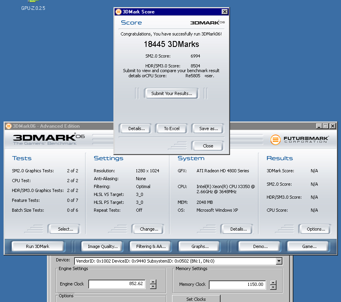Click the Repeat Tests value Off
Viewport: 341px width, 302px height.
[139, 210]
